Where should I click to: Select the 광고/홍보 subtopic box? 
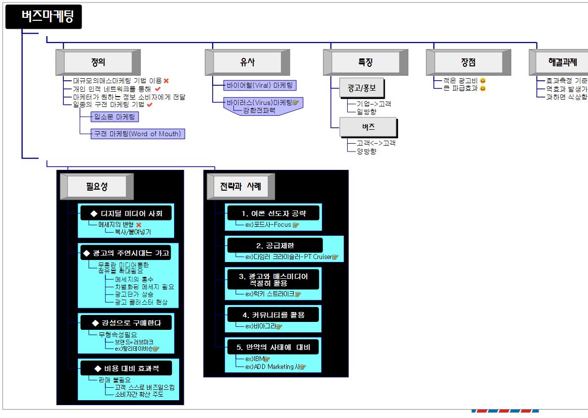361,89
